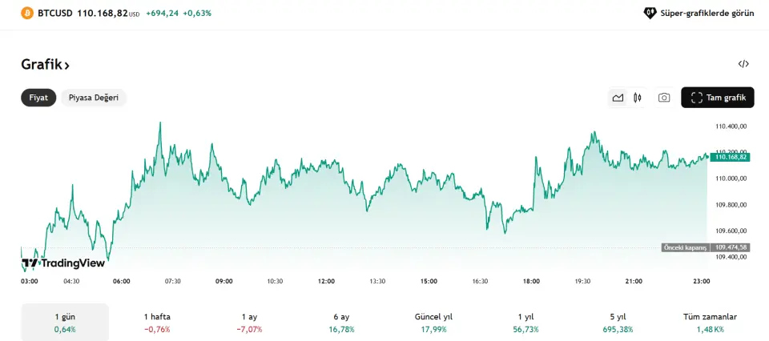The image size is (769, 341).
Task: Open the Tam grafik full chart
Action: (718, 98)
